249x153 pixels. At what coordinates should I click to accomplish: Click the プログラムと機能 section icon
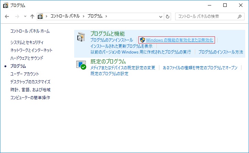point(81,37)
